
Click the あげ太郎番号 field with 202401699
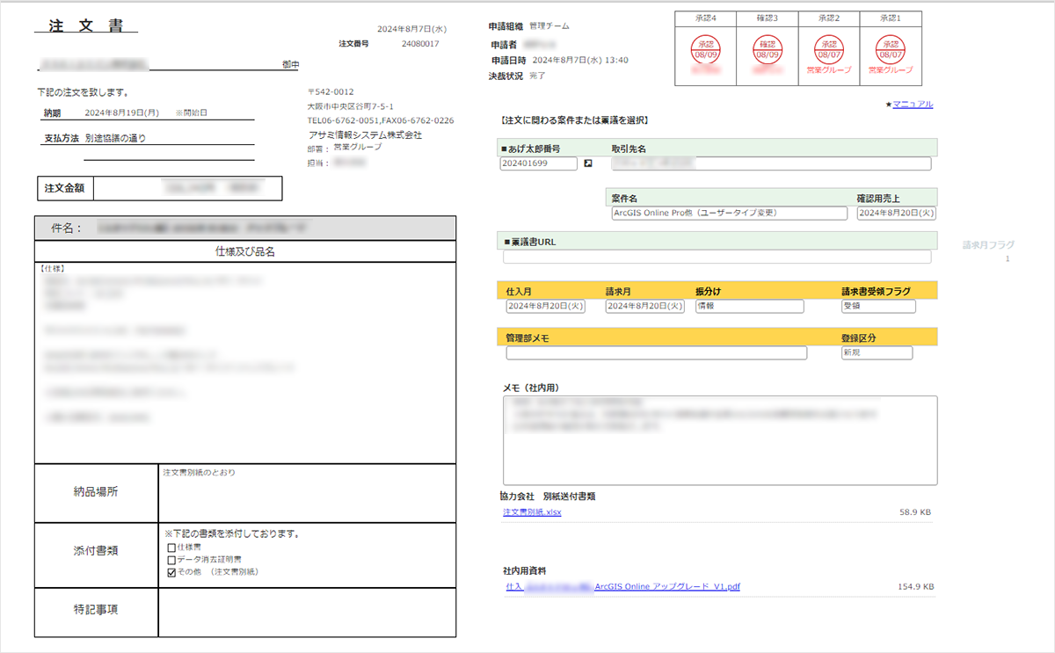point(538,163)
